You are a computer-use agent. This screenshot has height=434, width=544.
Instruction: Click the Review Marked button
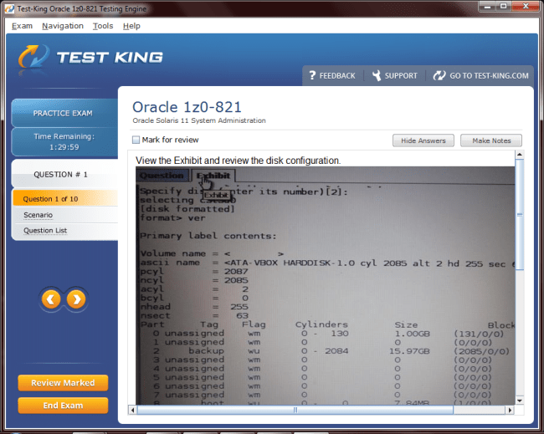(63, 383)
